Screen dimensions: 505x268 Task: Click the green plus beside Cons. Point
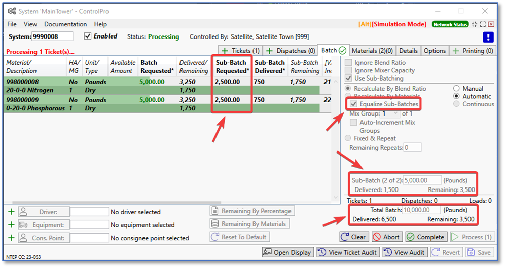click(x=11, y=238)
